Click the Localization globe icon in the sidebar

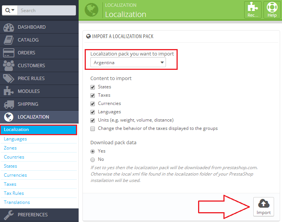point(9,117)
